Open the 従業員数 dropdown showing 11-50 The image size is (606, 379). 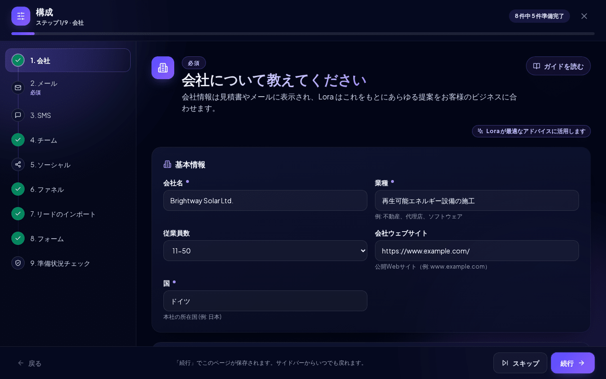coord(265,251)
